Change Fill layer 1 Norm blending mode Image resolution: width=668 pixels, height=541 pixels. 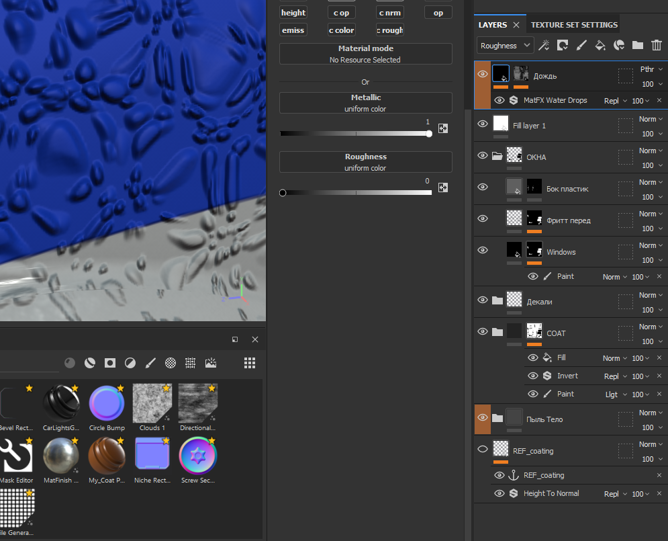click(x=651, y=119)
